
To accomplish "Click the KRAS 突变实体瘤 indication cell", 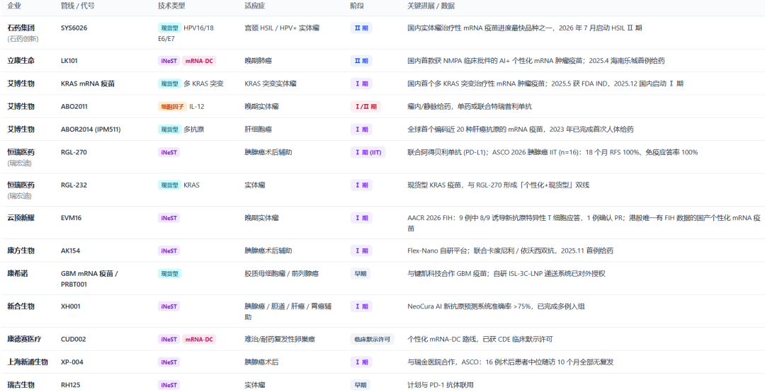I will [271, 83].
